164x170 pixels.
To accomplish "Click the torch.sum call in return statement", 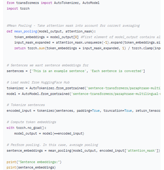I will pos(36,48).
